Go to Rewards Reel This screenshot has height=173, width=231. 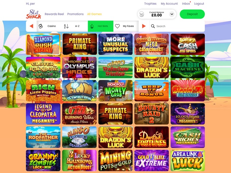coord(54,14)
